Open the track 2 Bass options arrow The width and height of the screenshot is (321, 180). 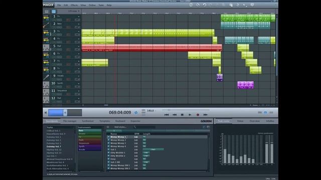point(79,24)
